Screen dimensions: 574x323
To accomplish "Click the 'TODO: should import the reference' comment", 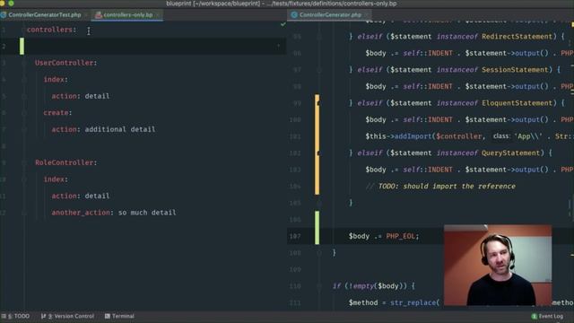I will (440, 187).
